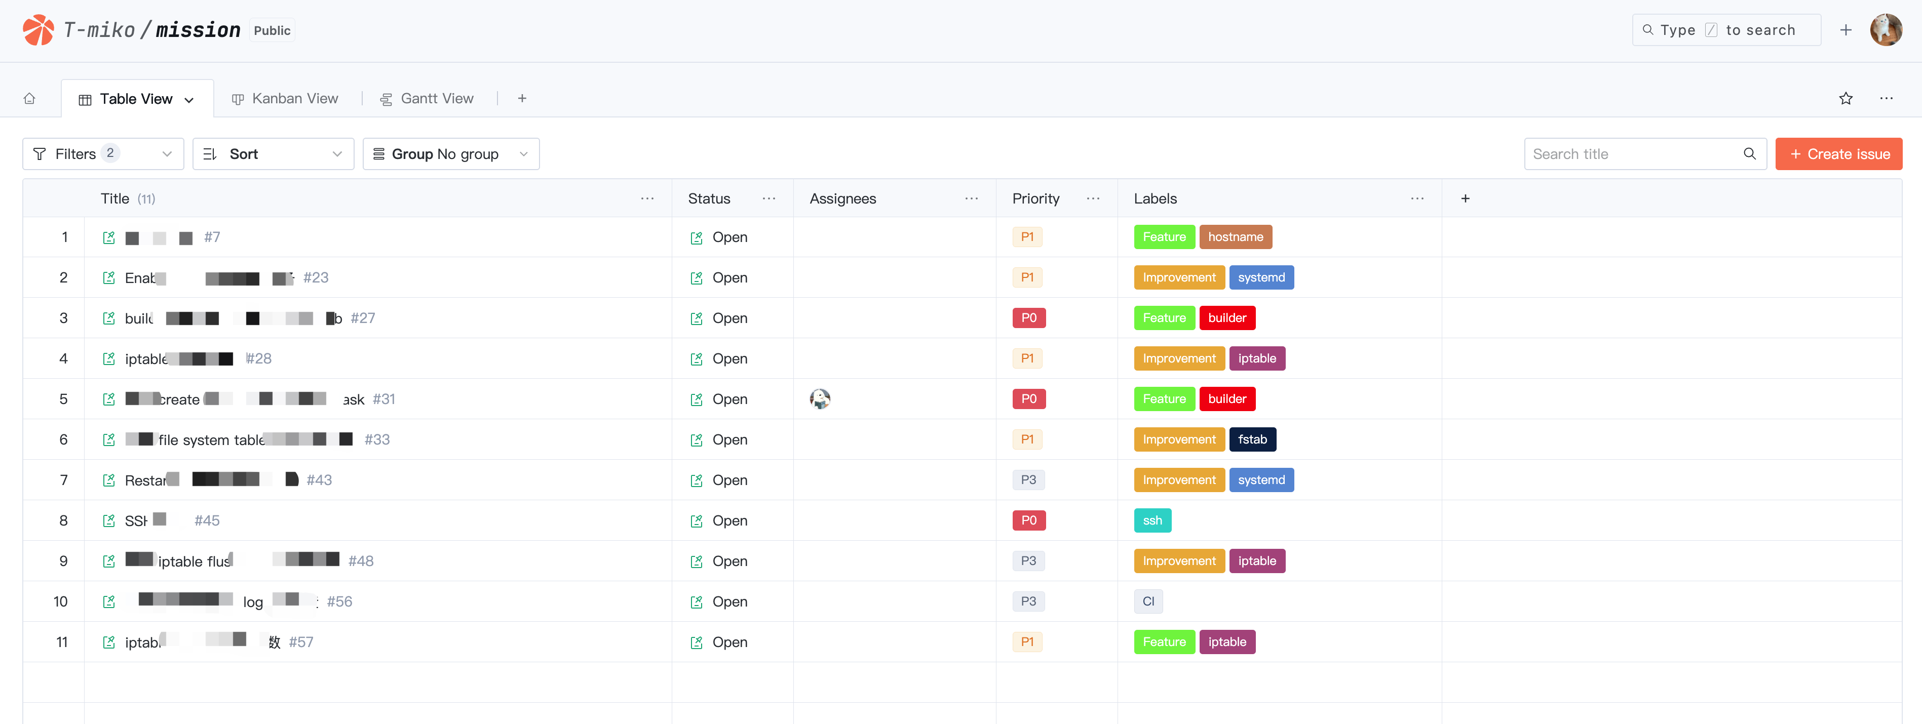Click the plus icon to add a table column
Viewport: 1922px width, 724px height.
(1465, 198)
